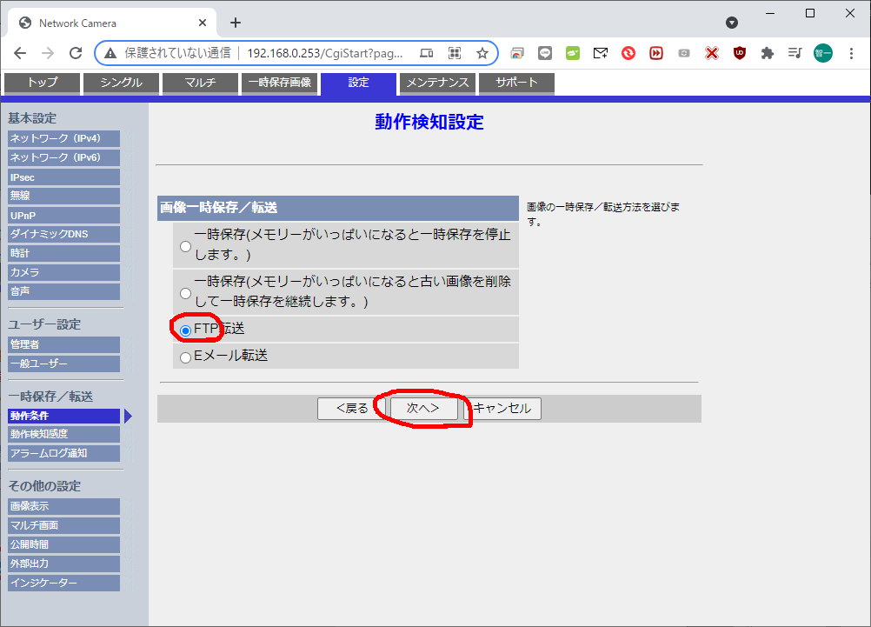Open the LINE extension icon
The width and height of the screenshot is (871, 627).
click(x=545, y=53)
